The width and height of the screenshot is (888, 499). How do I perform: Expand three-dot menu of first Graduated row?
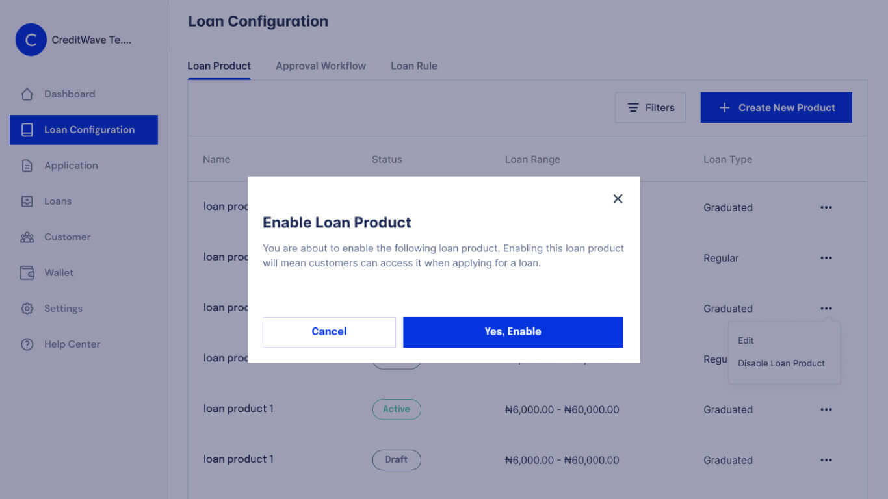[x=826, y=207]
